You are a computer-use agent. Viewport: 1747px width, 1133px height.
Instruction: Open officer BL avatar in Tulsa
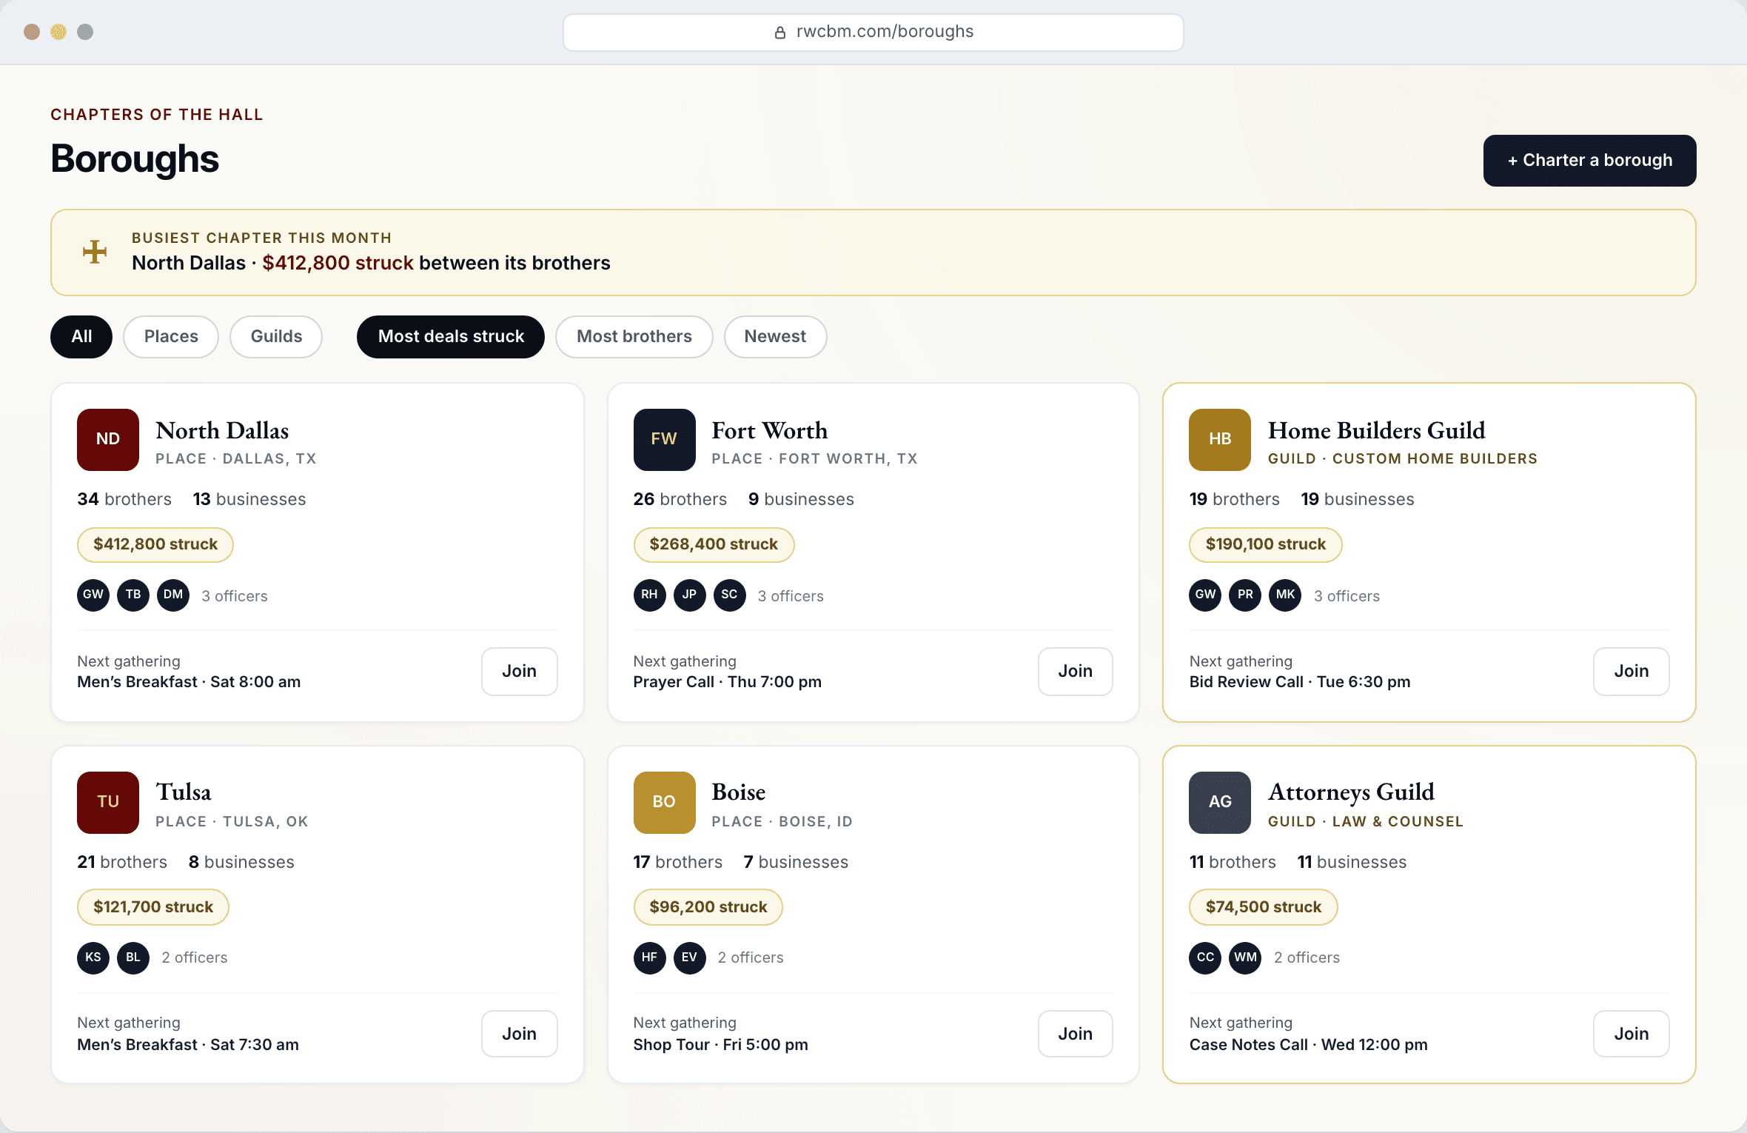tap(133, 957)
